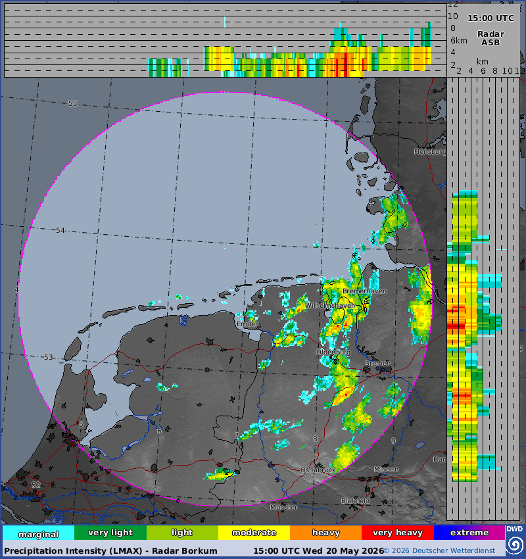Select the Oldenburg city label
The width and height of the screenshot is (526, 559).
333,352
